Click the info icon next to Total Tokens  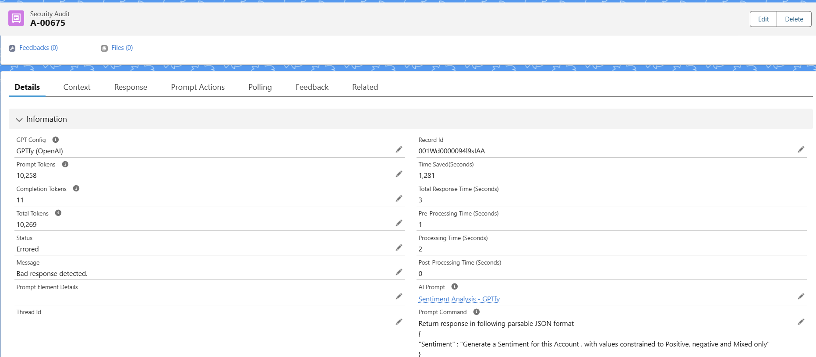[x=58, y=213]
